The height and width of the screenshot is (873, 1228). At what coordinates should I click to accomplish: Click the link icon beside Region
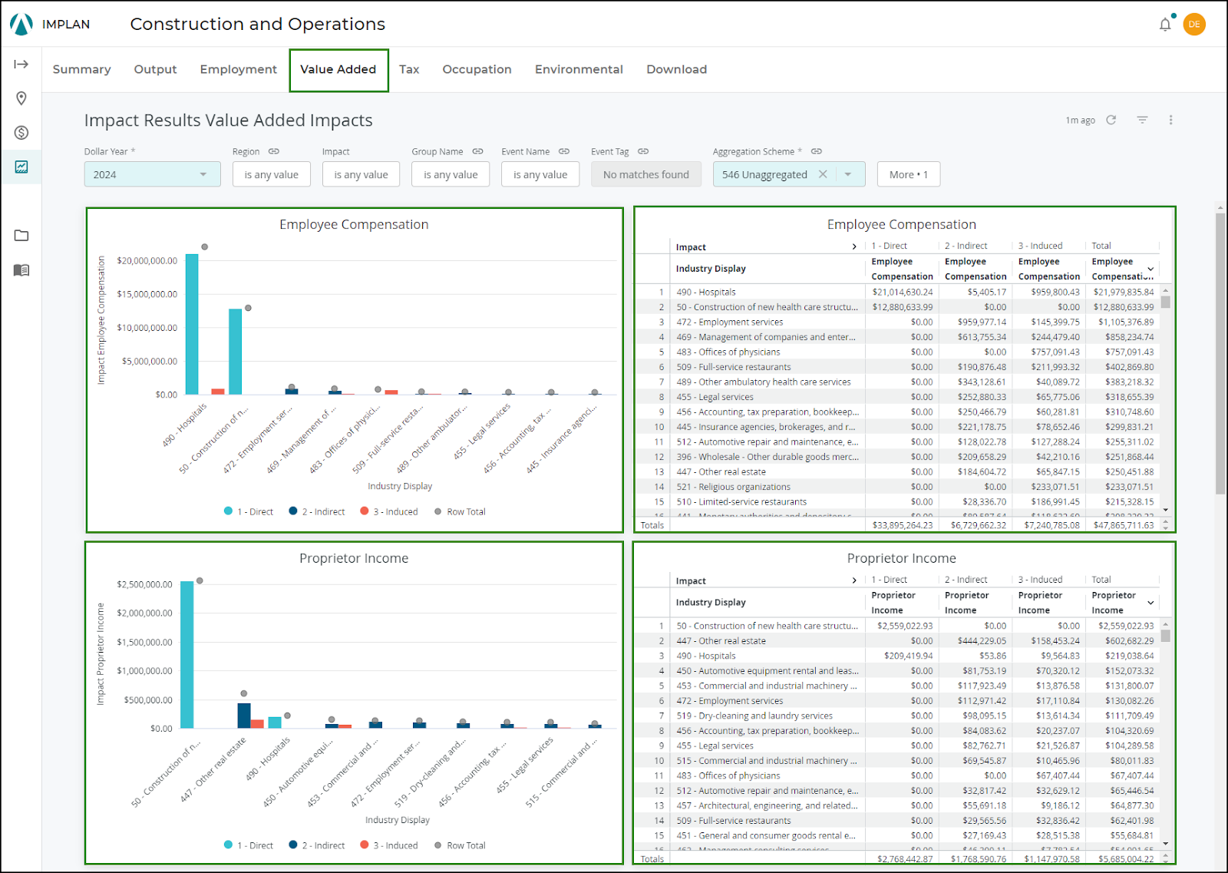274,151
